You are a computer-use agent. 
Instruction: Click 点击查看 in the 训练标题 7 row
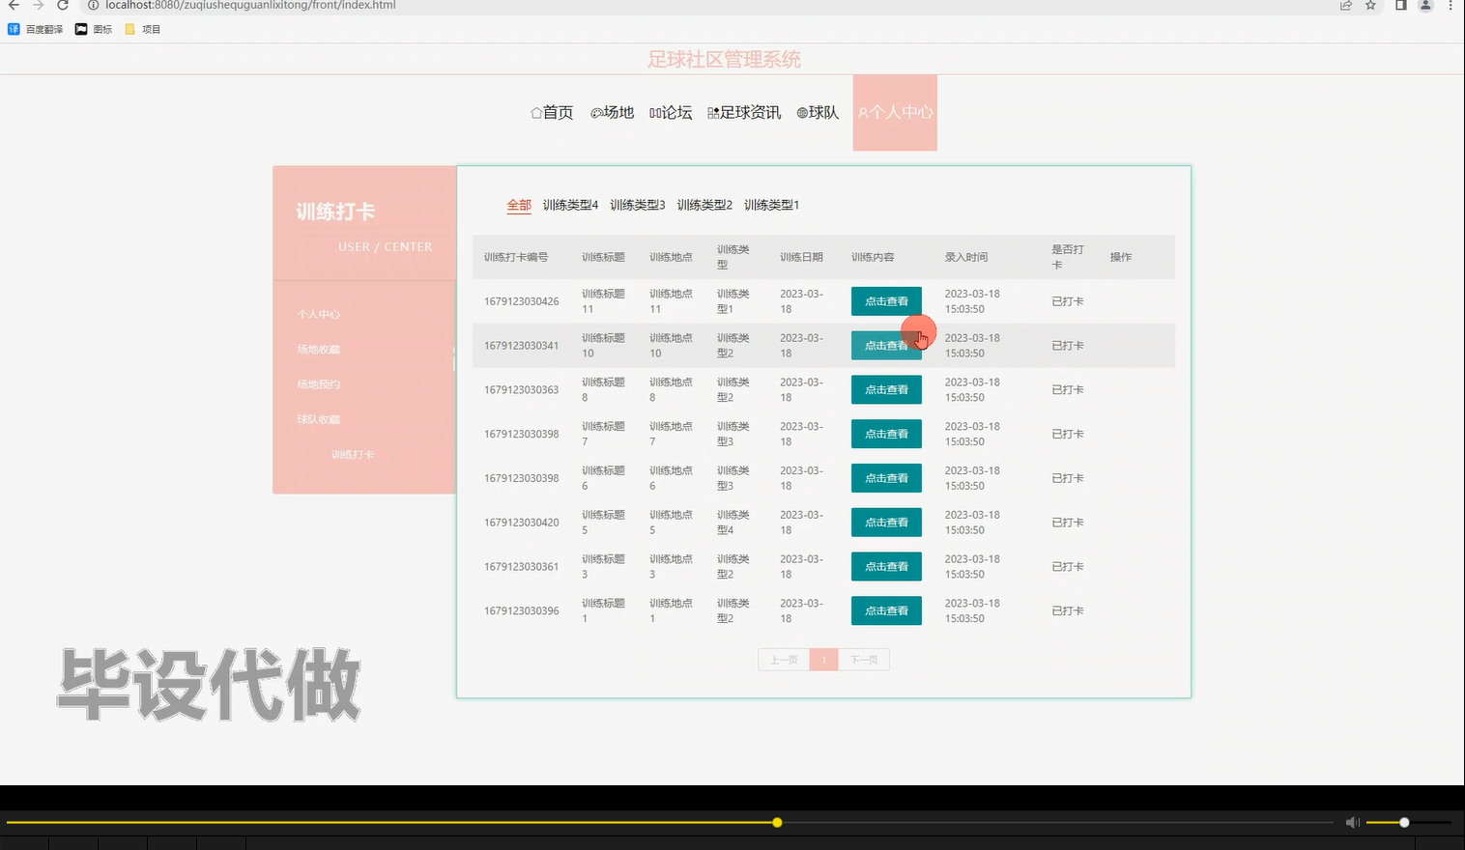(x=886, y=434)
